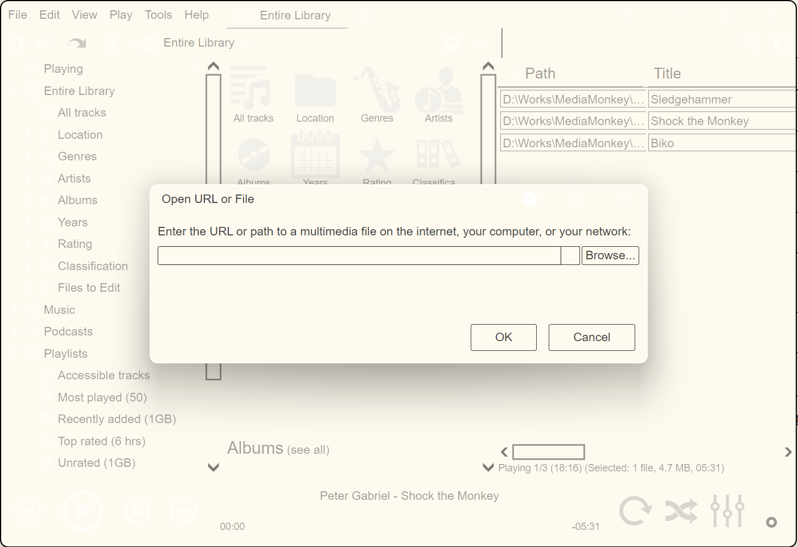798x547 pixels.
Task: Click the Browse... button
Action: (x=610, y=256)
